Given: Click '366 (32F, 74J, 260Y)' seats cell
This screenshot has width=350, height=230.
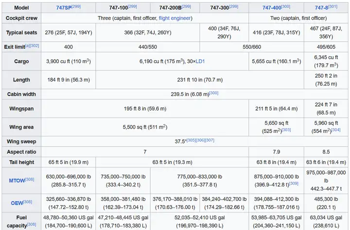Looking at the screenshot, I should (x=148, y=33).
